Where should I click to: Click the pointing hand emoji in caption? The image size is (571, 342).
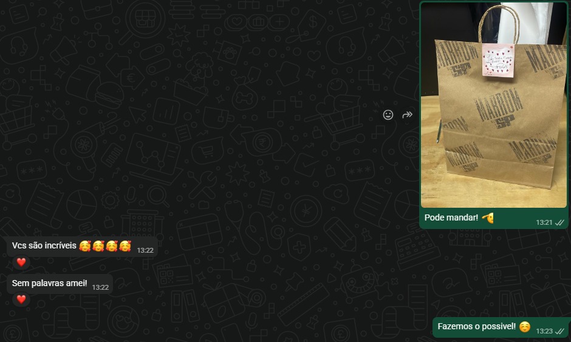tap(488, 218)
